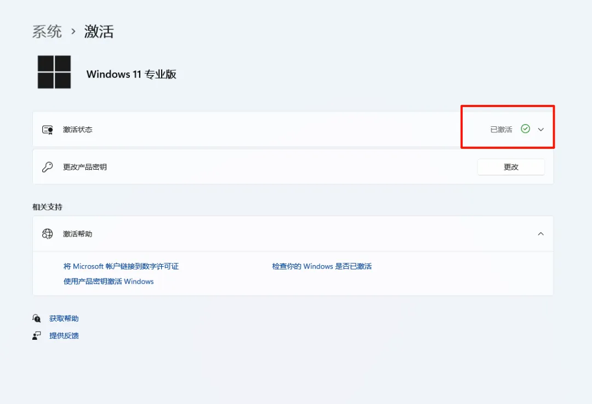
Task: Click the 相关支持 section heading
Action: point(47,207)
